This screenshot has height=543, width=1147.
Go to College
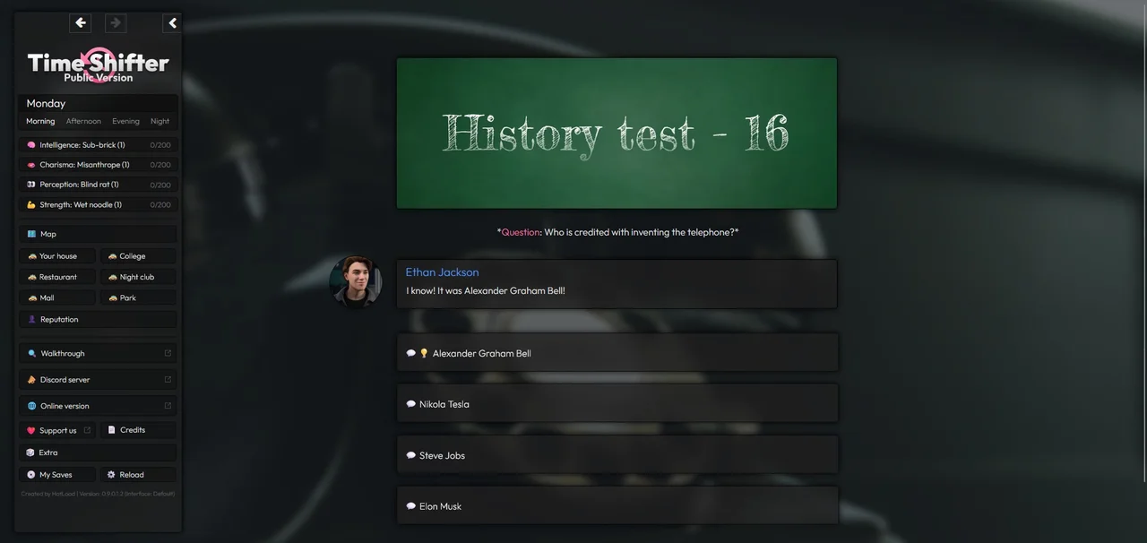pos(137,256)
